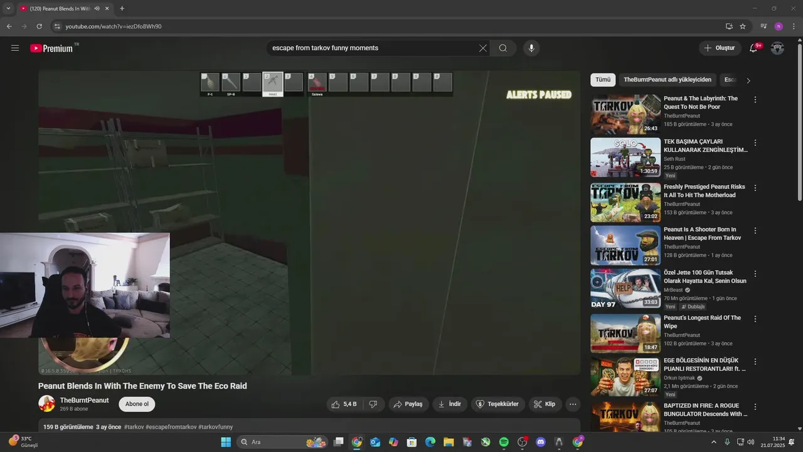Open Outlook from the taskbar
Screen dimensions: 803x452
(x=375, y=442)
